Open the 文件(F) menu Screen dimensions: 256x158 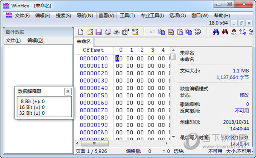(22, 16)
